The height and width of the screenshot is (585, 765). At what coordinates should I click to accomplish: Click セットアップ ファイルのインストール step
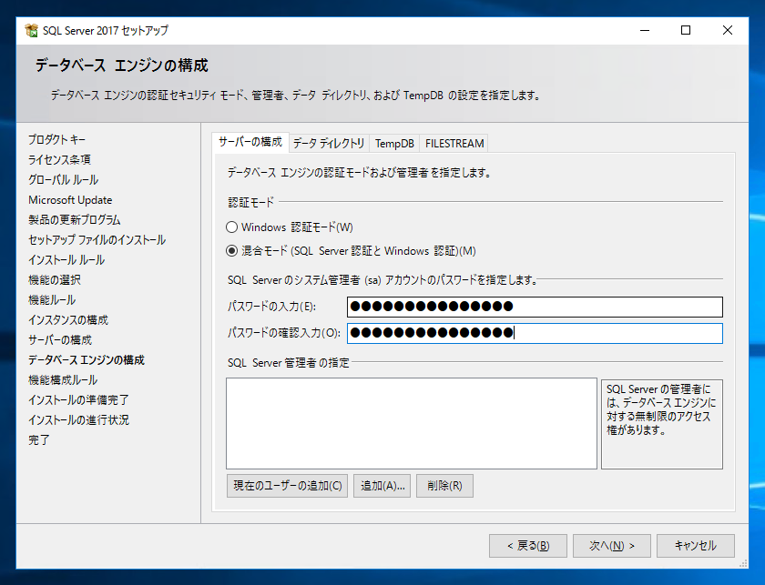[97, 240]
